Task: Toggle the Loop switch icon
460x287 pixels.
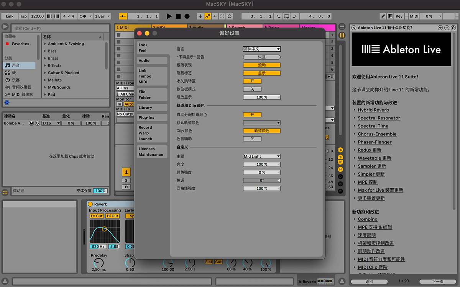Action: pyautogui.click(x=286, y=16)
